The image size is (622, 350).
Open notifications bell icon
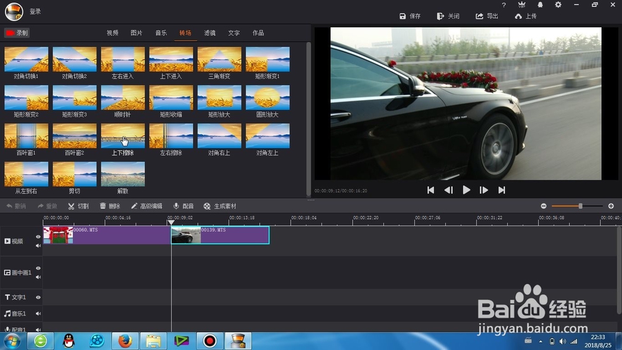tap(540, 5)
